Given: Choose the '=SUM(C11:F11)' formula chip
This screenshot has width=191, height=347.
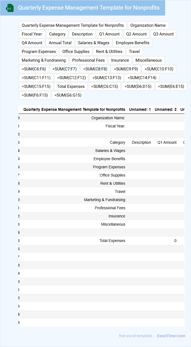Looking at the screenshot, I should tap(36, 78).
